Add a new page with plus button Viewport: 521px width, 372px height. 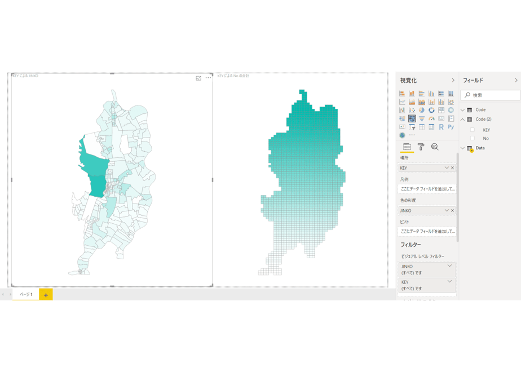pos(46,295)
